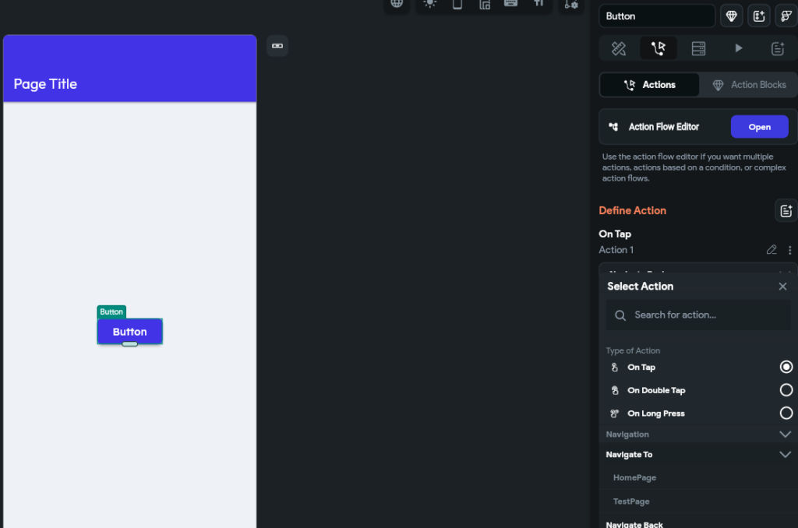Click the diamond icon beside the Button name field
The height and width of the screenshot is (528, 798).
tap(731, 16)
